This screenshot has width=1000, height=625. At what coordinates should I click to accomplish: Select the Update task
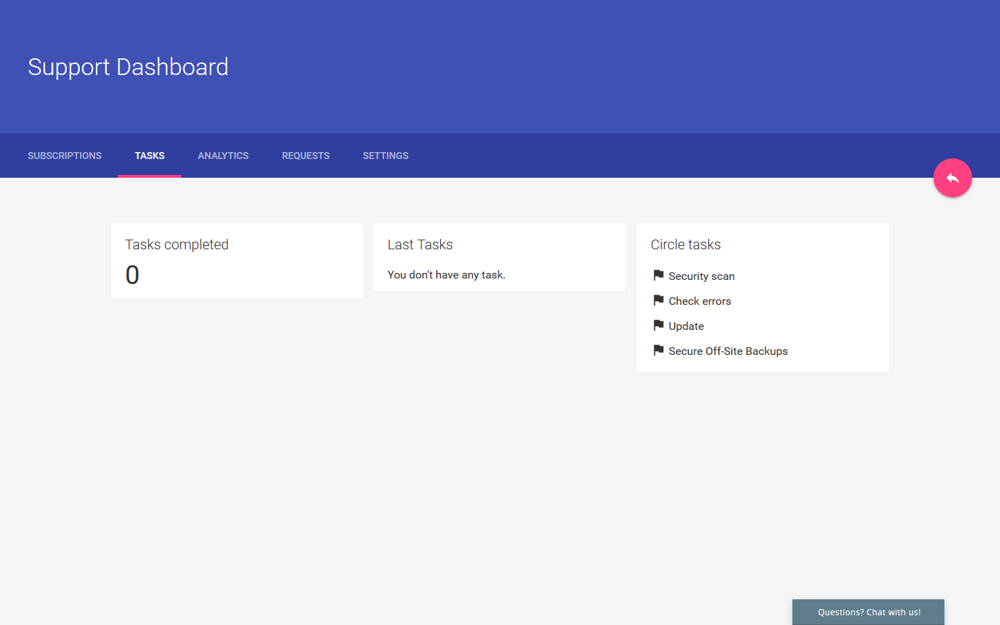[686, 326]
